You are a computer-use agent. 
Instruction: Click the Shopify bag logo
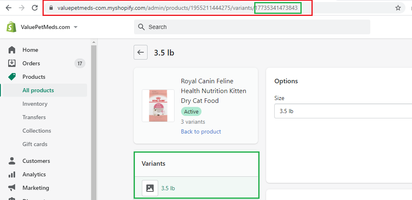point(11,27)
